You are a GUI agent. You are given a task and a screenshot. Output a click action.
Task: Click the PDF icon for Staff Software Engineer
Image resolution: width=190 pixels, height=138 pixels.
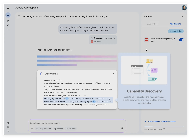146,40
